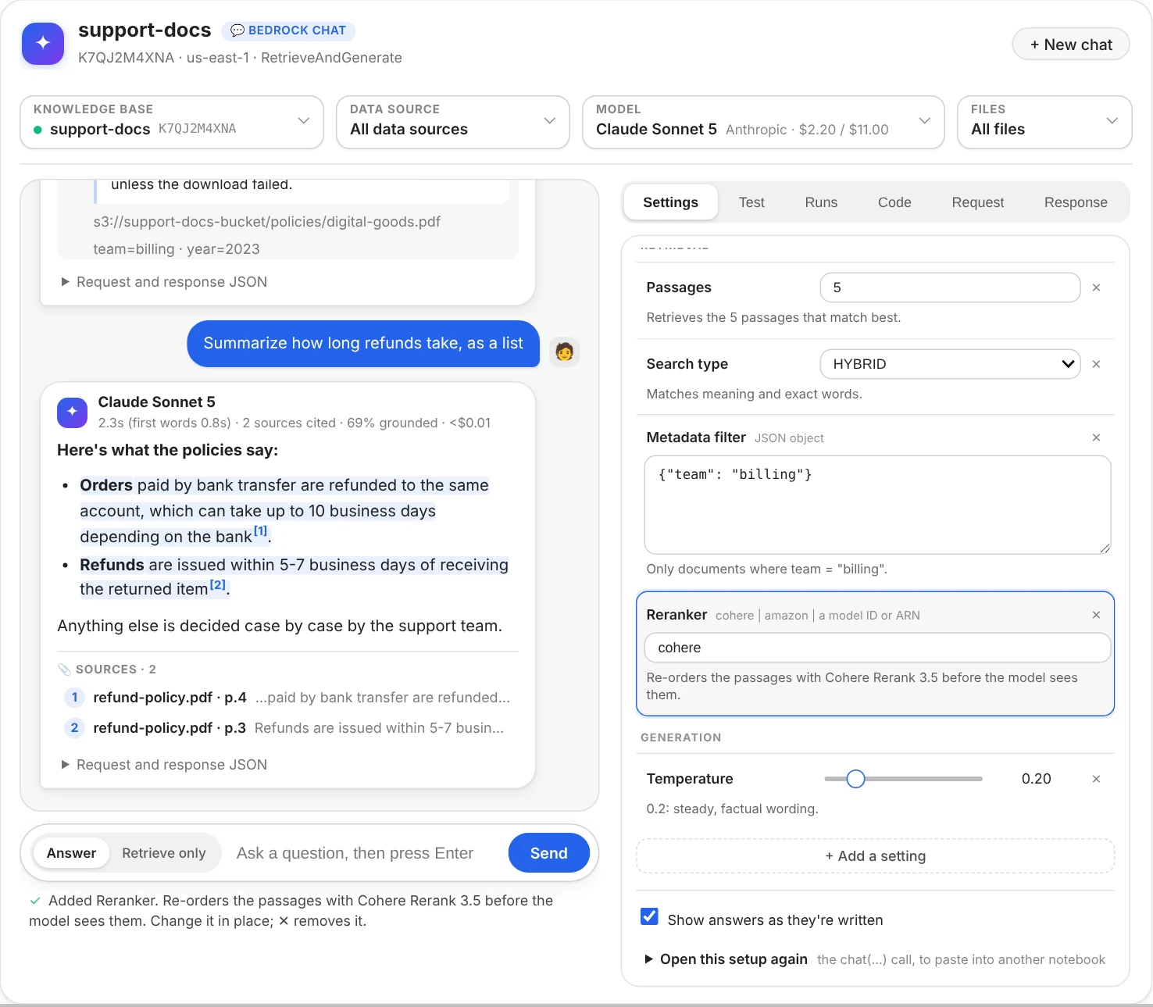Click the Claude Sonnet 5 response avatar
This screenshot has width=1153, height=1007.
pyautogui.click(x=73, y=412)
